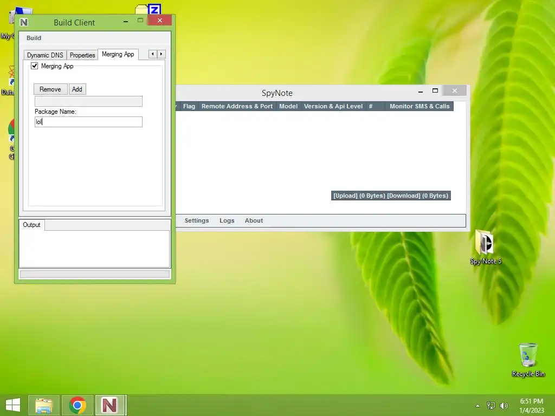Screen dimensions: 555x416
Task: Click the Add button
Action: (x=77, y=89)
